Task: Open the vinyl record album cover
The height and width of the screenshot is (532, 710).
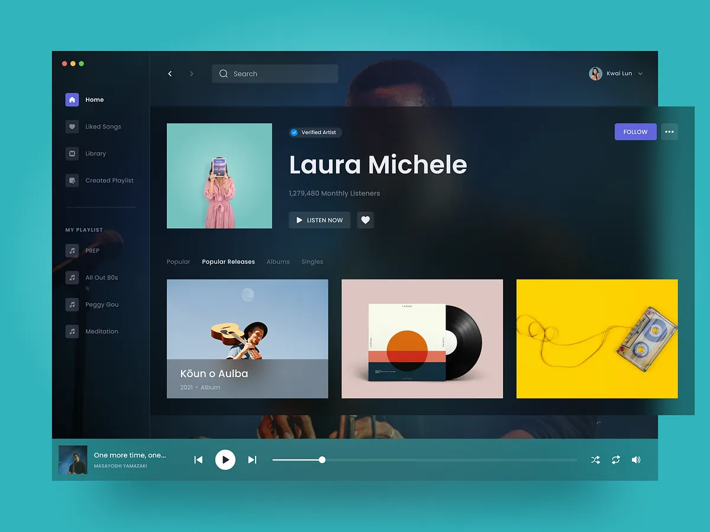Action: coord(422,339)
